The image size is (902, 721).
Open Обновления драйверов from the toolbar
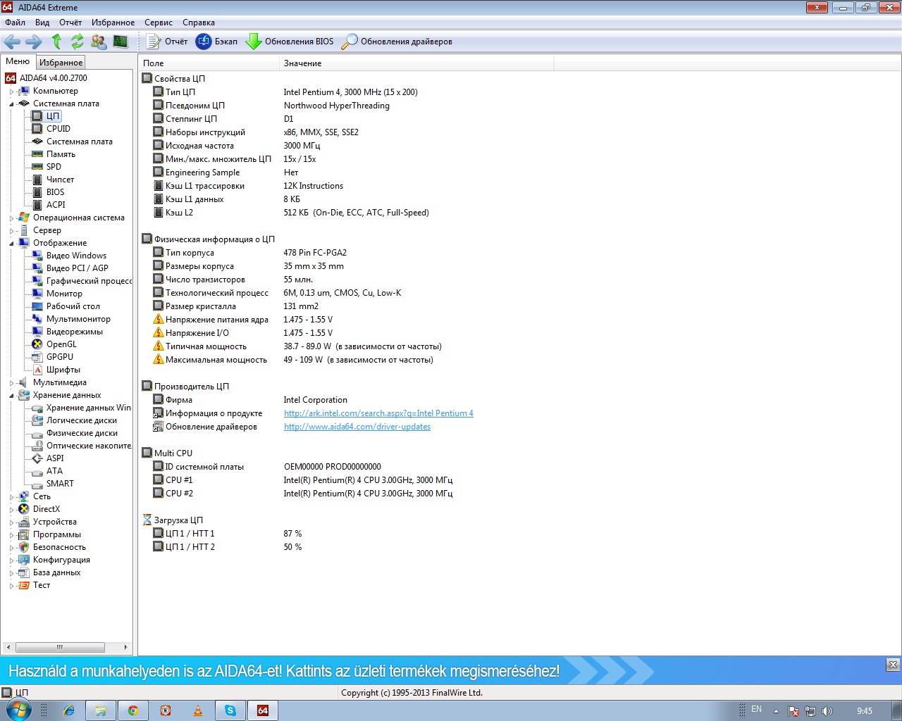[397, 42]
